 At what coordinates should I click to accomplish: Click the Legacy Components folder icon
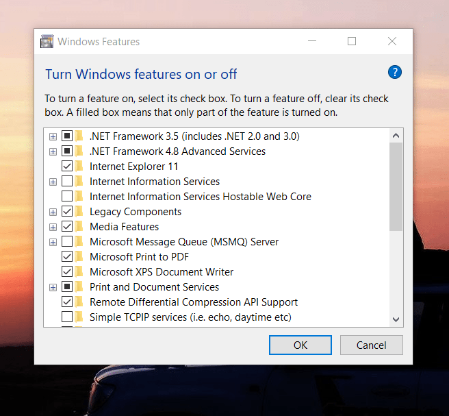80,212
